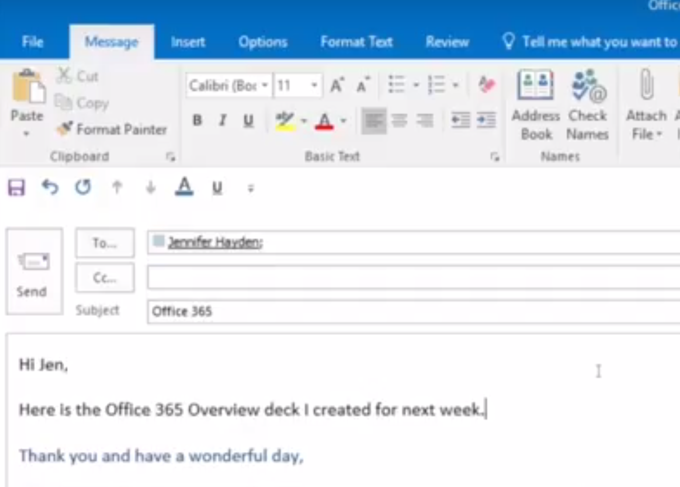Apply red font color

tap(324, 121)
